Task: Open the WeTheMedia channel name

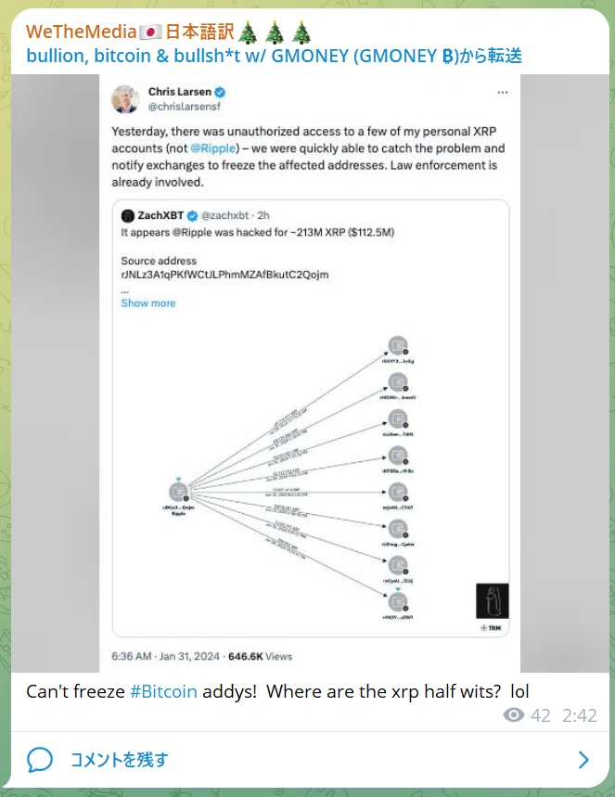Action: click(x=82, y=32)
